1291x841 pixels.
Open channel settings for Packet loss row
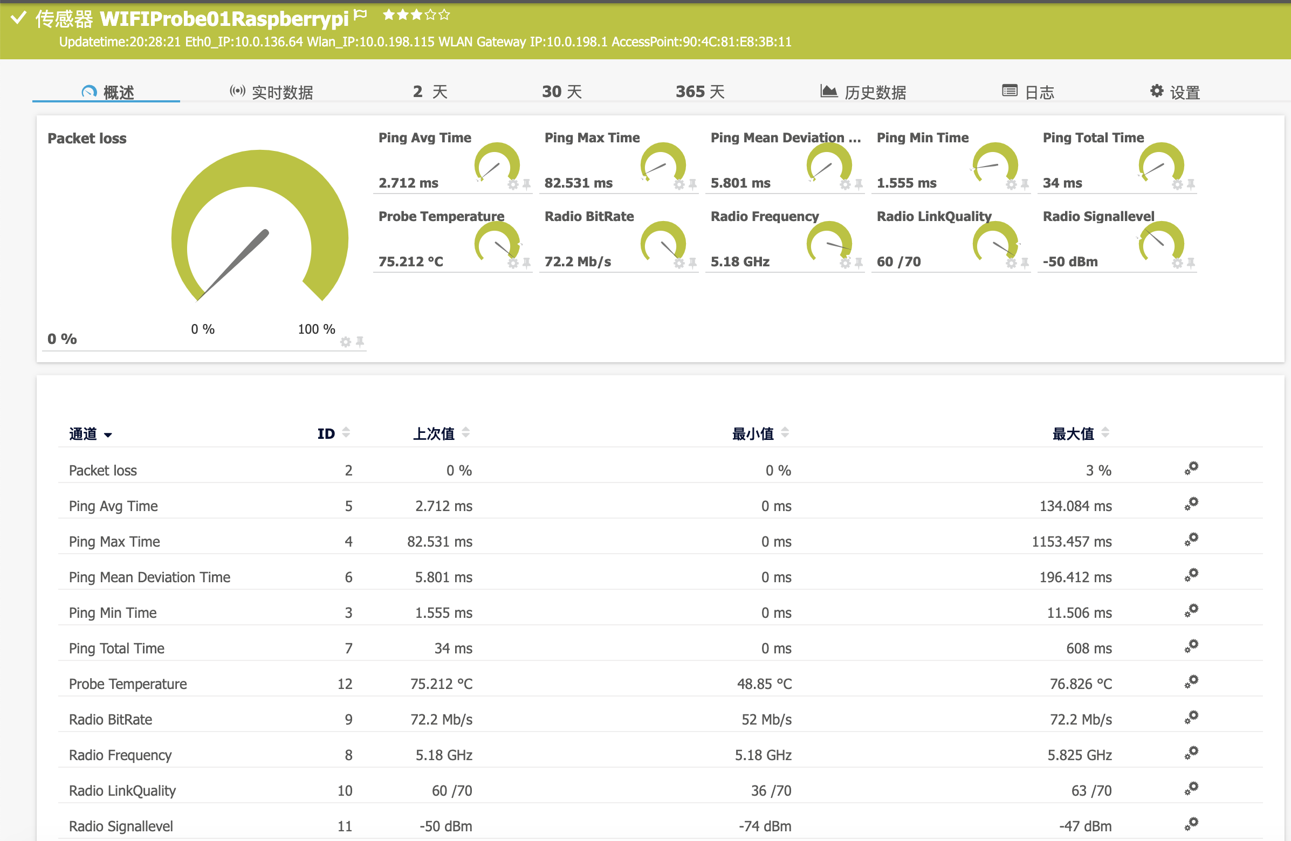[x=1191, y=468]
